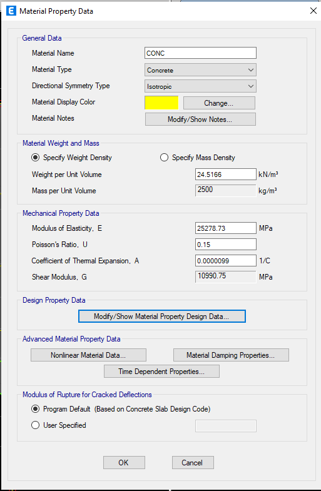Click the Material Notes label
This screenshot has height=491, width=321.
point(53,118)
